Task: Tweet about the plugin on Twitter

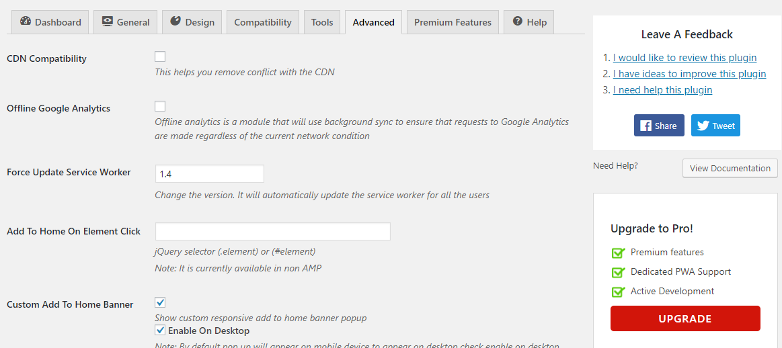Action: 715,126
